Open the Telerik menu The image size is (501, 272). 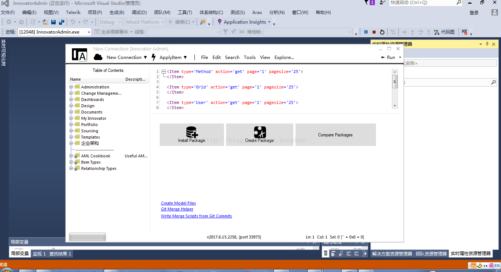(73, 13)
